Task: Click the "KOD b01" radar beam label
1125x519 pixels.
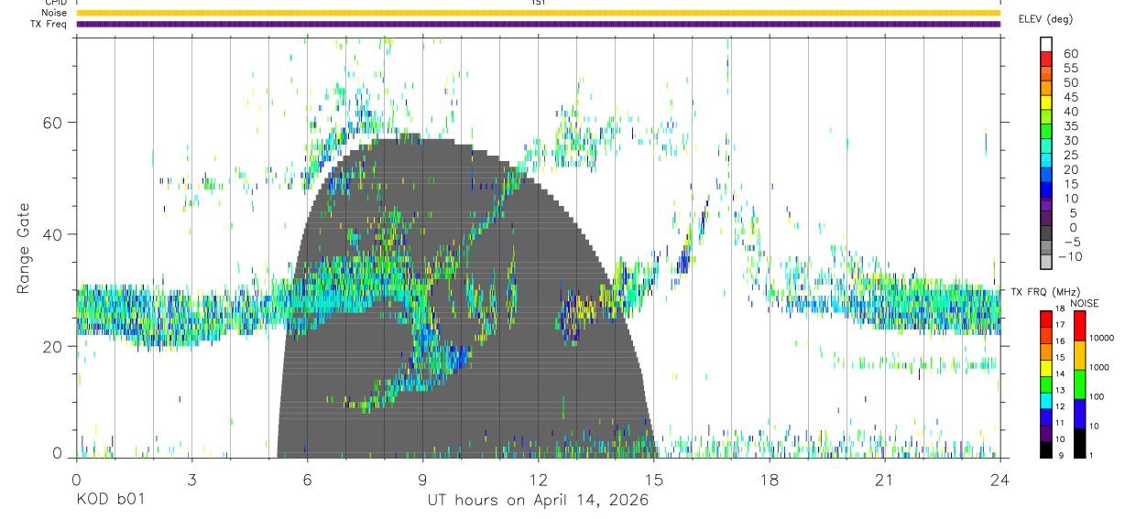Action: [x=110, y=500]
